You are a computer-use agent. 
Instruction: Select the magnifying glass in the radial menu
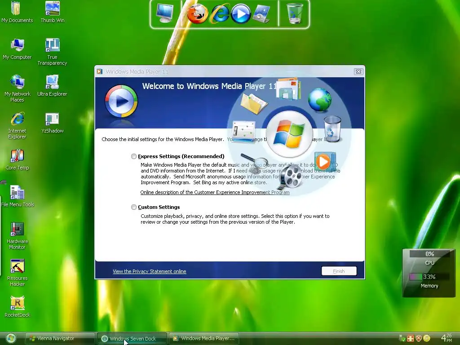(x=255, y=163)
